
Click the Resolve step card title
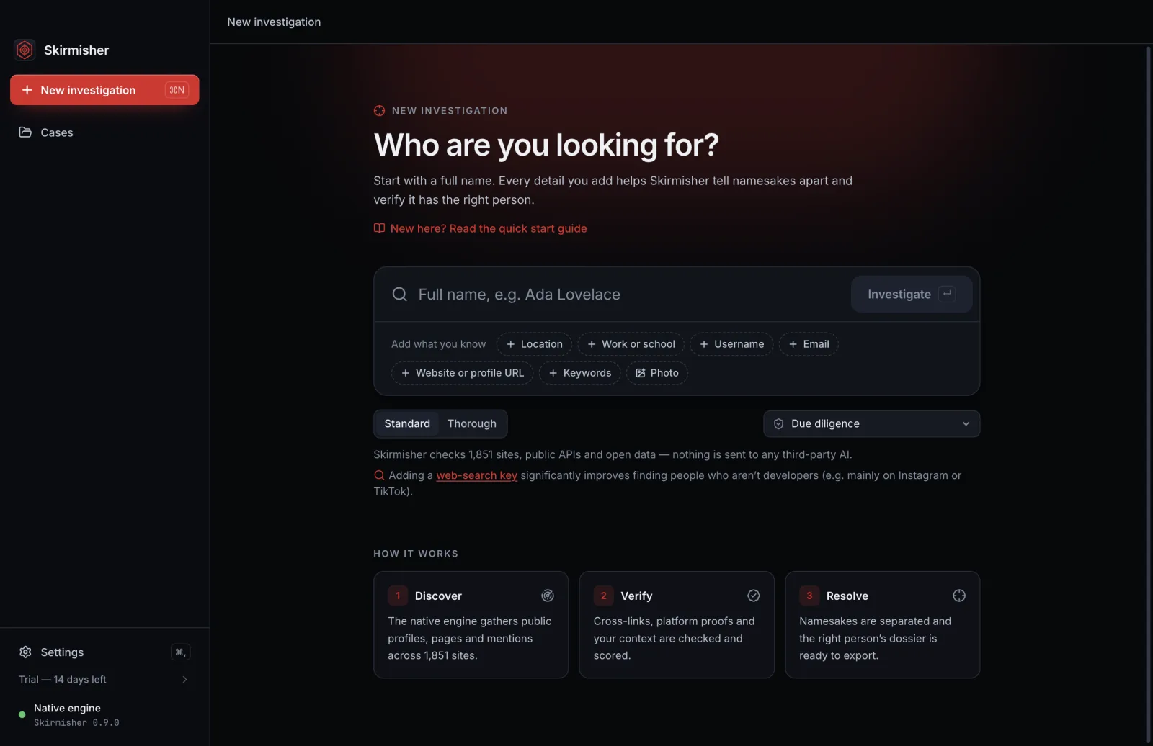pos(847,596)
